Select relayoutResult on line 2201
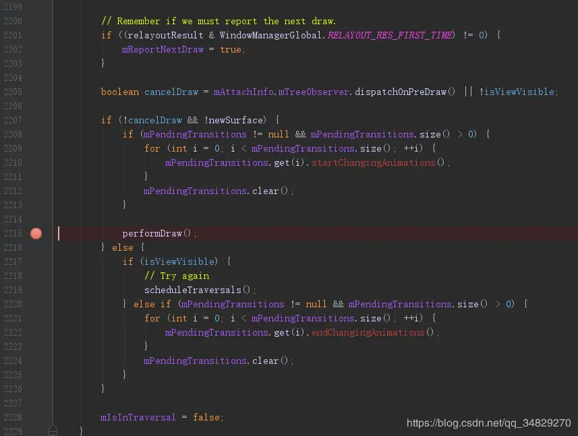This screenshot has height=436, width=578. [165, 35]
